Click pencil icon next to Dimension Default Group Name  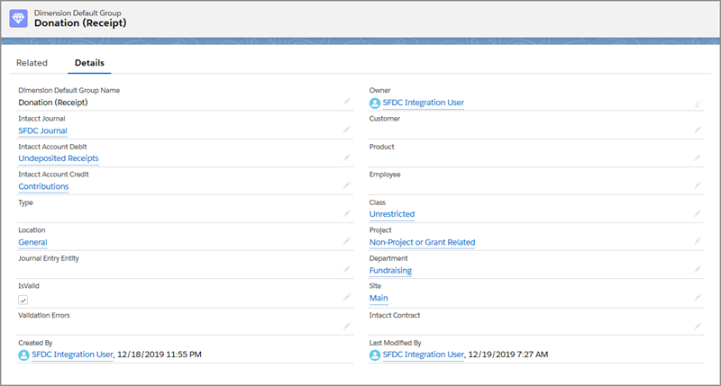tap(347, 103)
